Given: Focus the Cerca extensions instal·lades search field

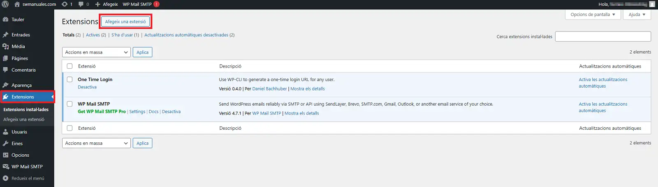Looking at the screenshot, I should (x=603, y=36).
